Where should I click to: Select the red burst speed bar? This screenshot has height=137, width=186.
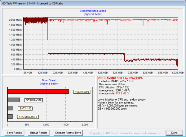coord(38,92)
